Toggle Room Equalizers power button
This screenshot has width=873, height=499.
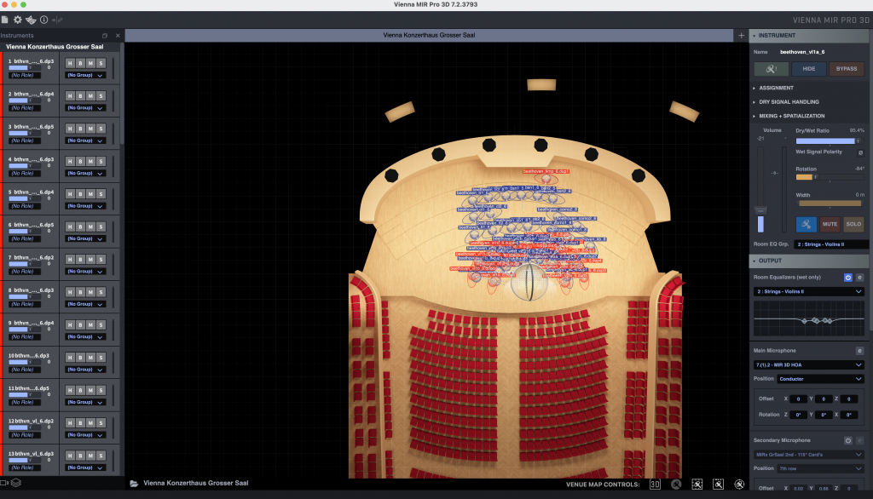848,277
